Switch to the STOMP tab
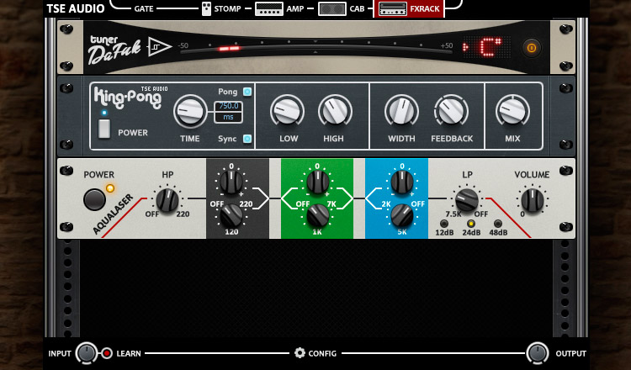 [x=227, y=9]
